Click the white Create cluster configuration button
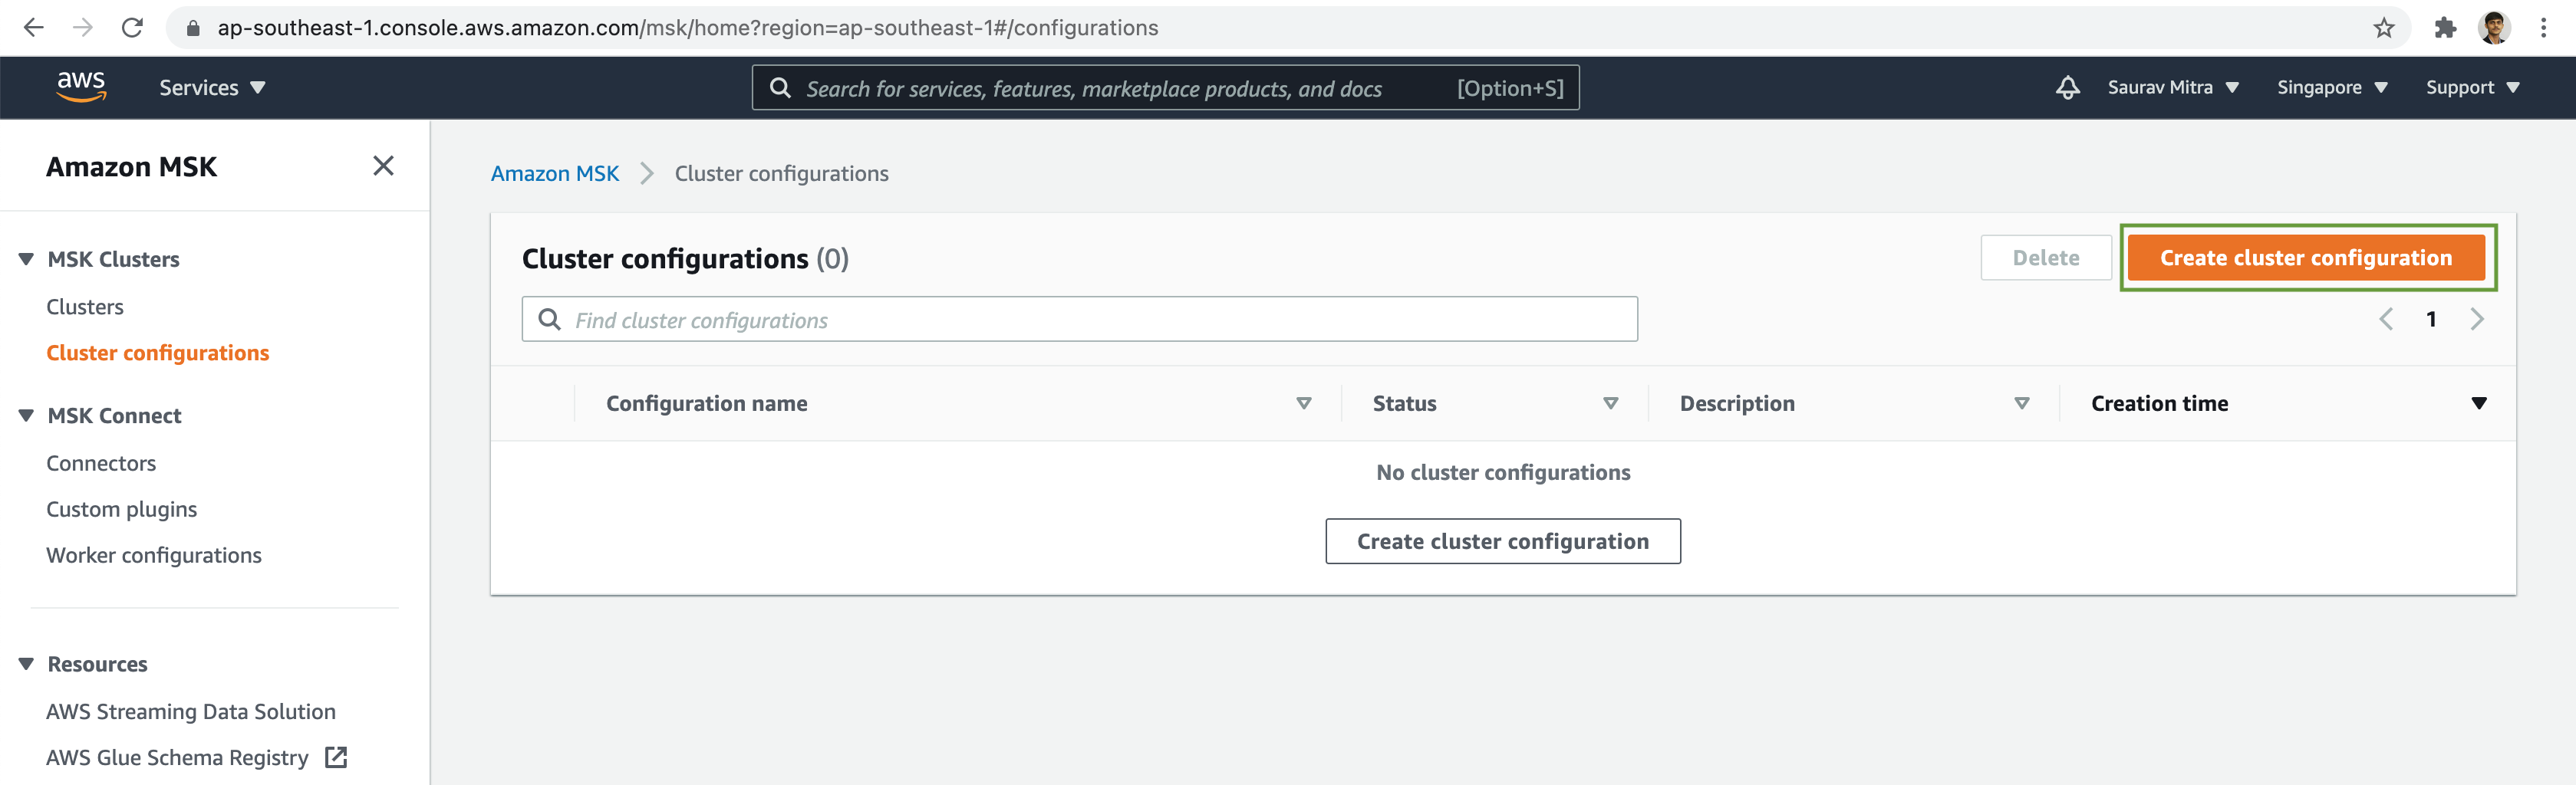Viewport: 2576px width, 785px height. click(1503, 541)
